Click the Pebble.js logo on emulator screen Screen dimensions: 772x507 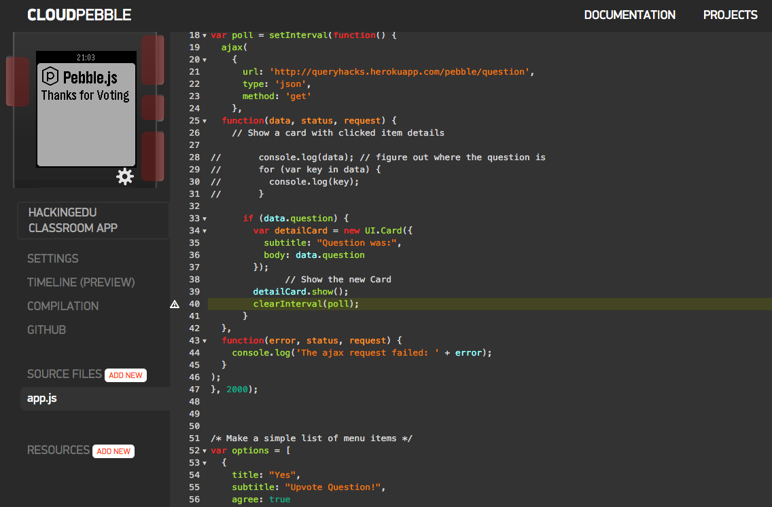(x=50, y=76)
